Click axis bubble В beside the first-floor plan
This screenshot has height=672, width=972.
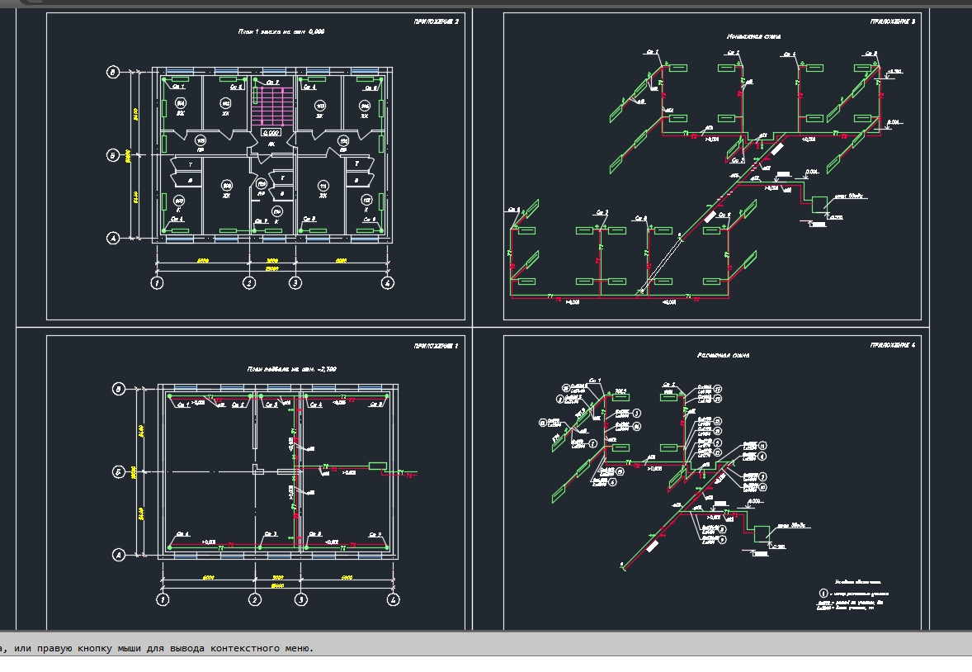click(x=113, y=73)
